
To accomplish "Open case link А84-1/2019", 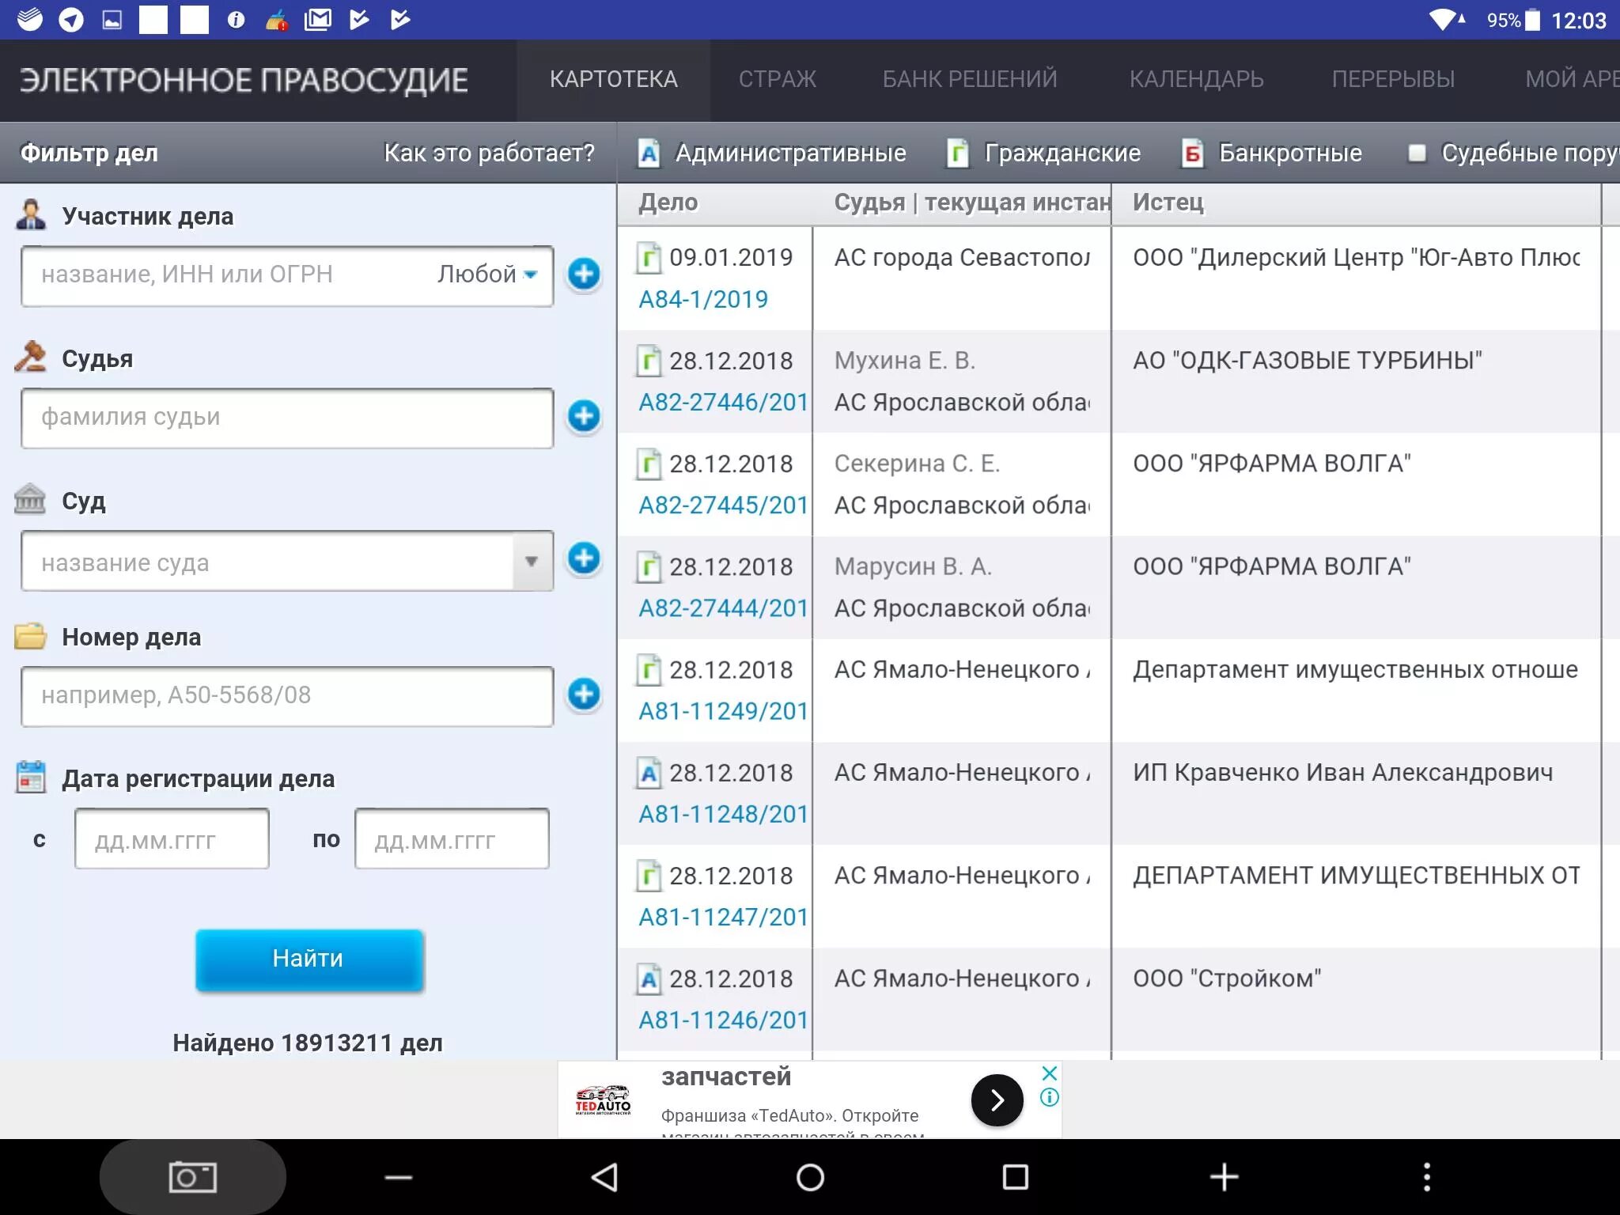I will [x=702, y=299].
